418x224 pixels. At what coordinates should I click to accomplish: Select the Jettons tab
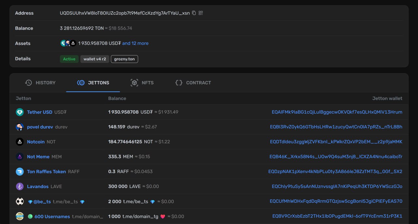[x=93, y=83]
